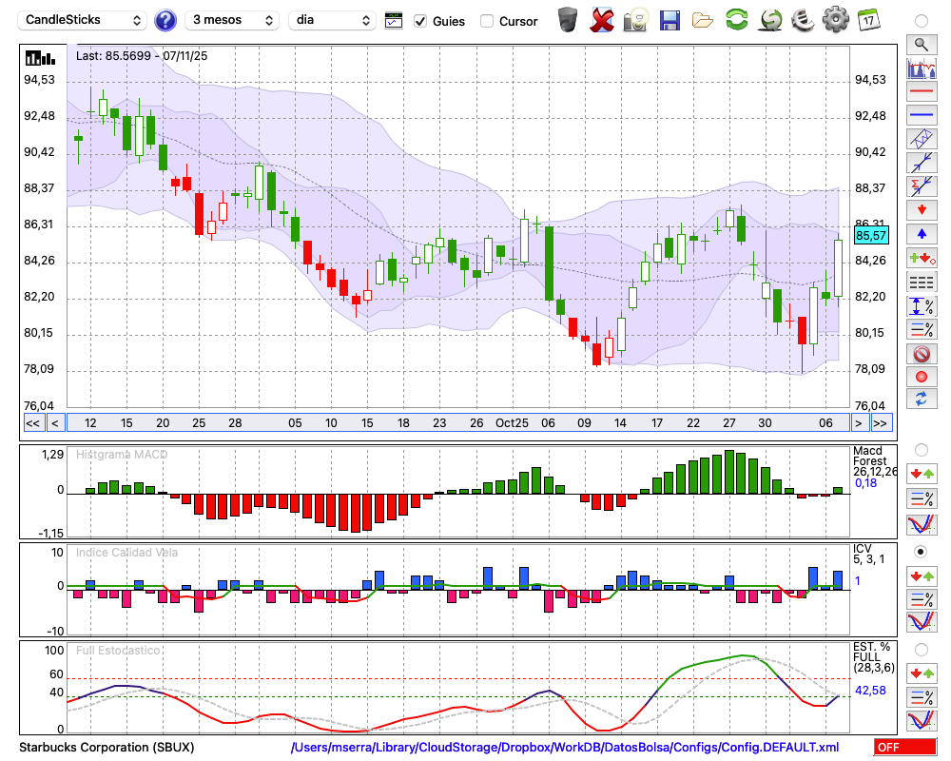Image resolution: width=951 pixels, height=761 pixels.
Task: Click the blue question mark help icon
Action: (x=165, y=20)
